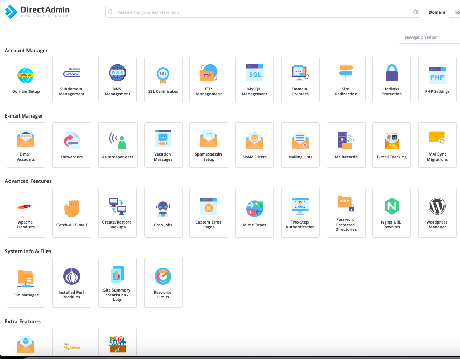
Task: Click the System Info & Files heading
Action: 28,251
